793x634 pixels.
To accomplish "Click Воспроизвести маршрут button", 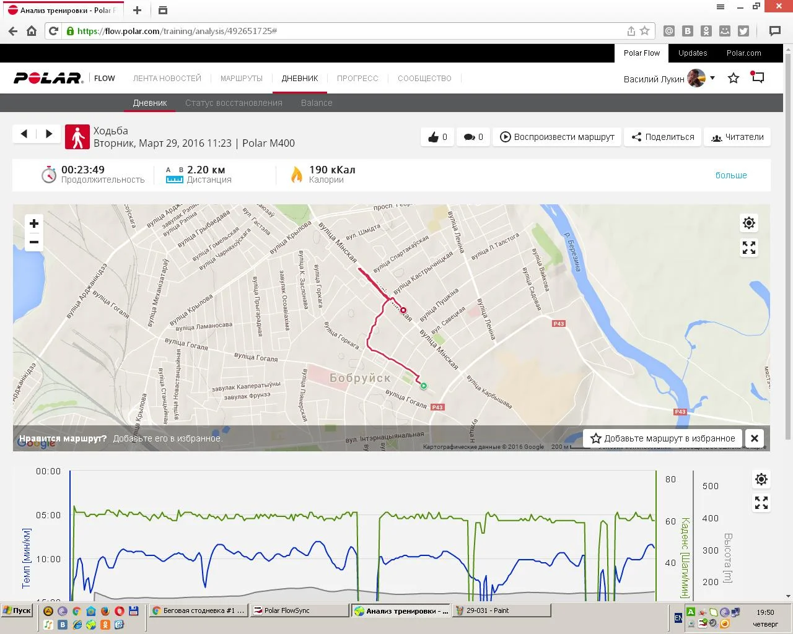I will pos(557,137).
